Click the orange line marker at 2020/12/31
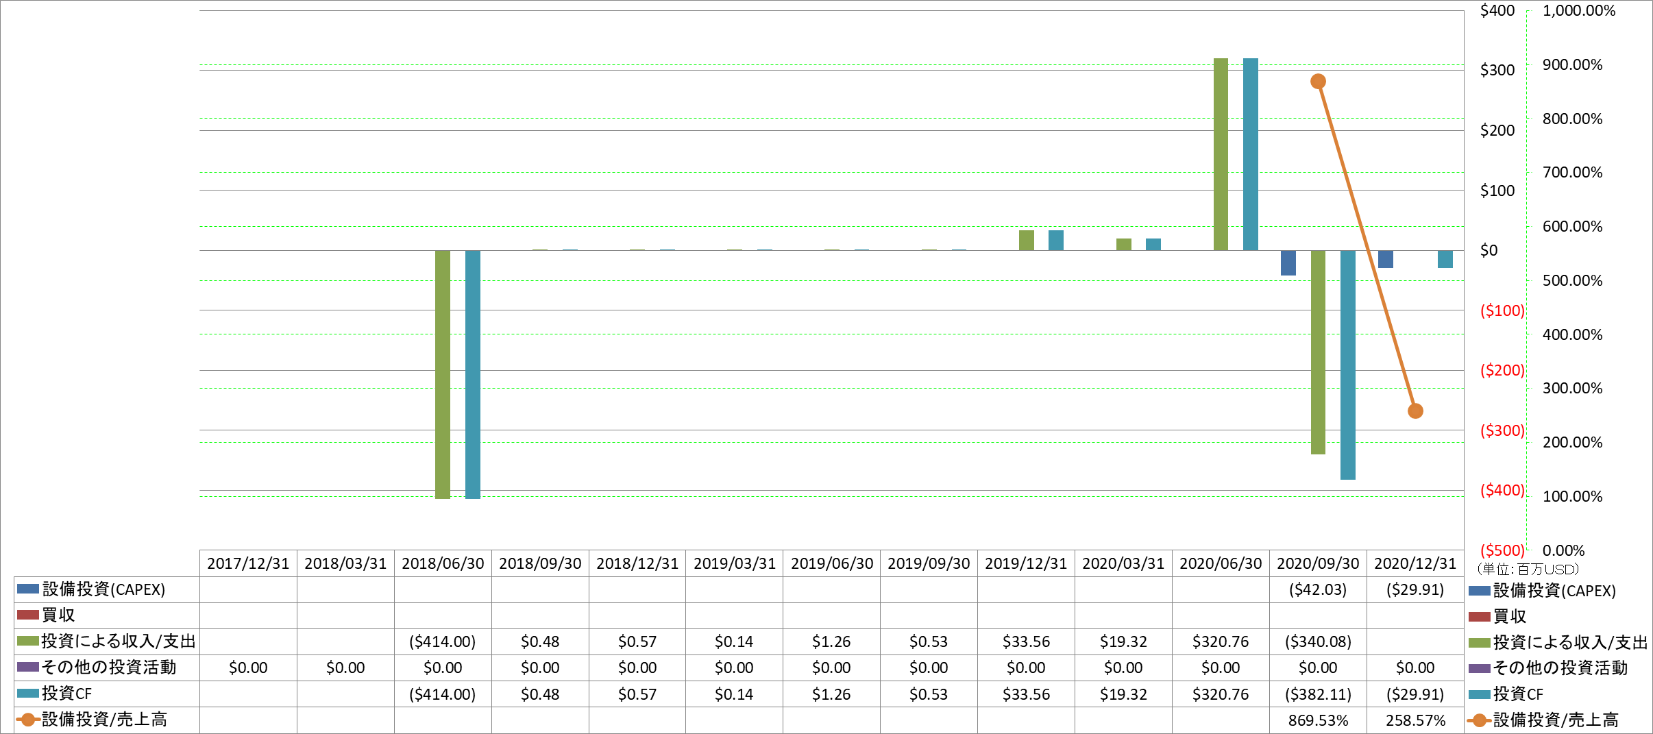The image size is (1653, 734). (x=1415, y=411)
